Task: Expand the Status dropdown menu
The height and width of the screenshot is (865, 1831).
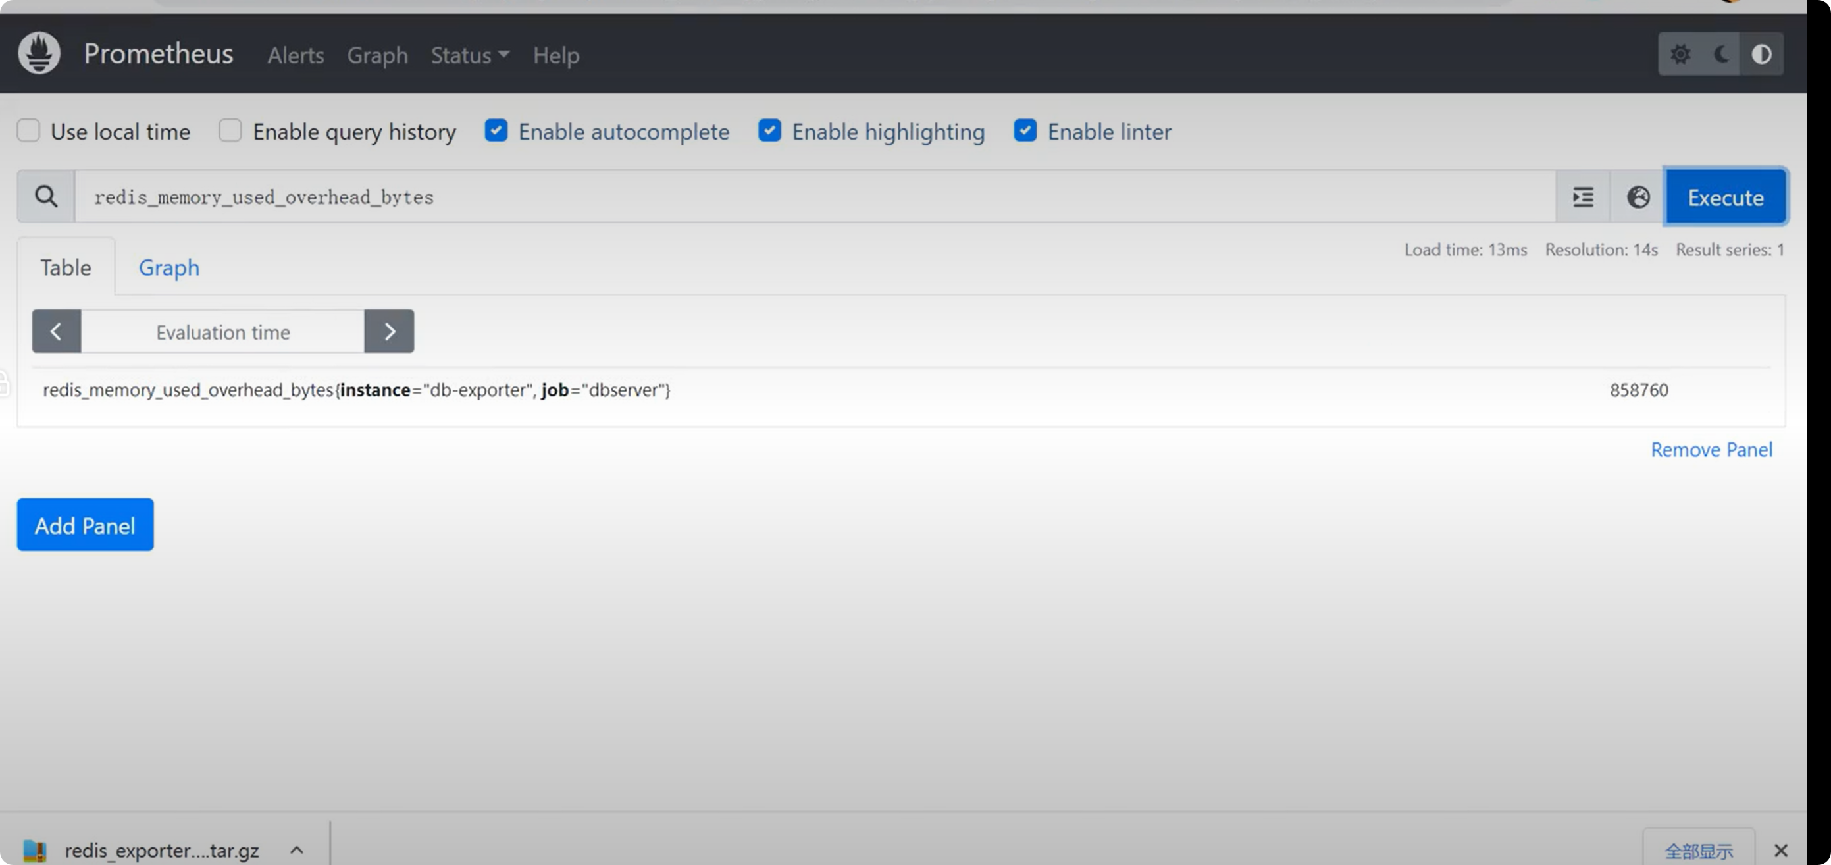Action: (469, 55)
